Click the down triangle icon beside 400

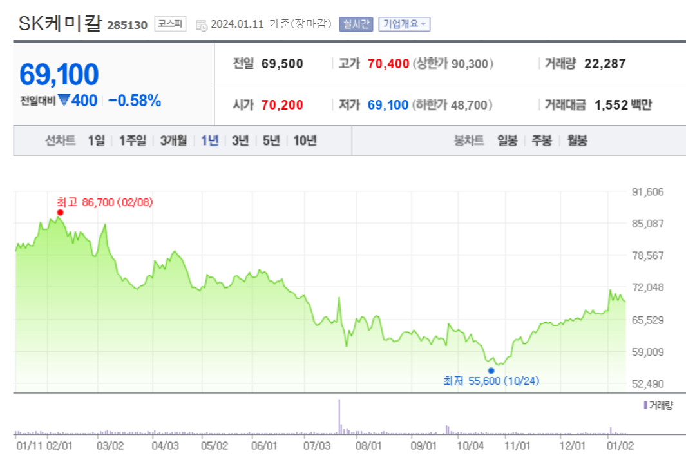64,100
